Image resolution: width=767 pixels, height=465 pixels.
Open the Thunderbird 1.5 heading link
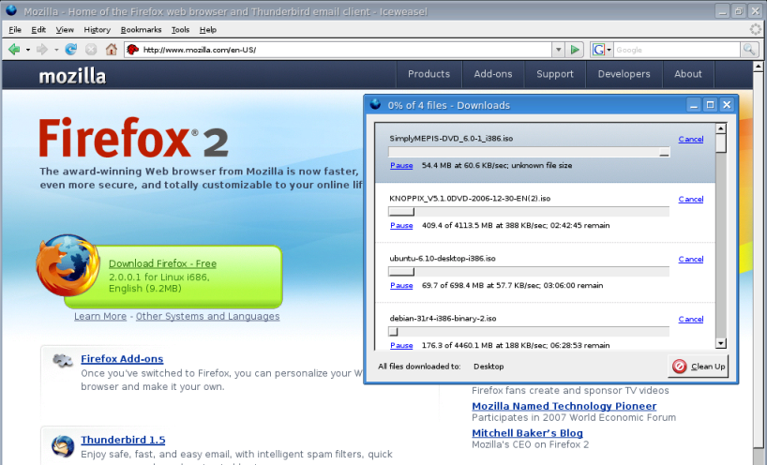pyautogui.click(x=123, y=440)
